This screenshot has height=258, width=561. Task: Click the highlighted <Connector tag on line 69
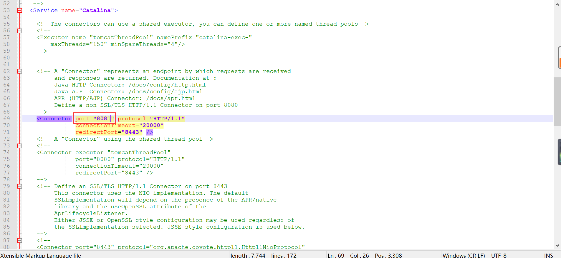tap(54, 119)
